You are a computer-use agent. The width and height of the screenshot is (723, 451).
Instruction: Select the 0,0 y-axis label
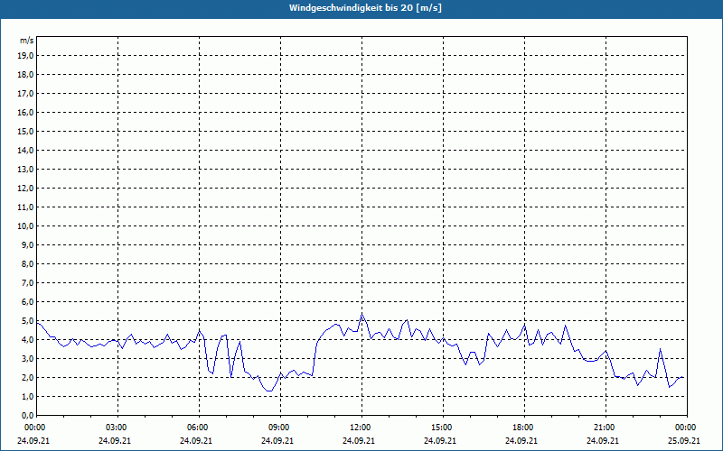tap(28, 415)
